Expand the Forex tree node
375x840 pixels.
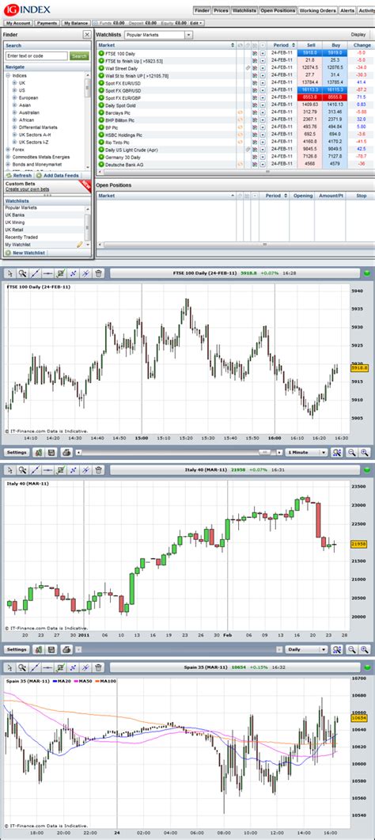[8, 150]
